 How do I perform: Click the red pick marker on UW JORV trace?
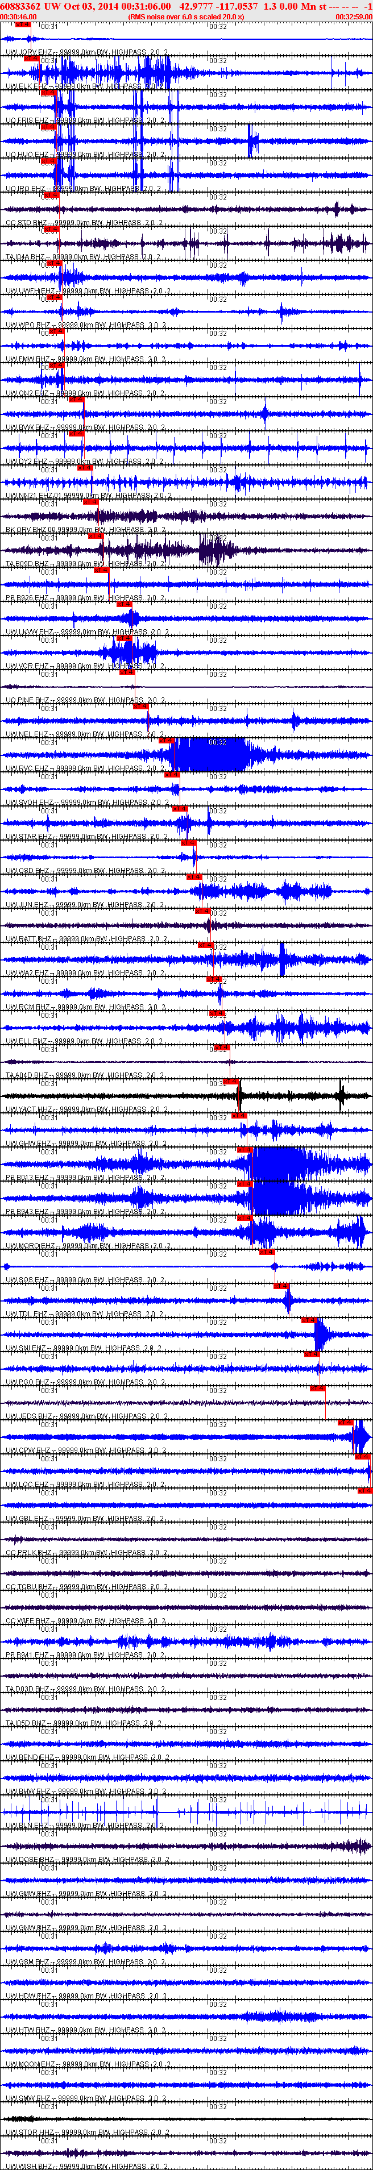pyautogui.click(x=23, y=24)
